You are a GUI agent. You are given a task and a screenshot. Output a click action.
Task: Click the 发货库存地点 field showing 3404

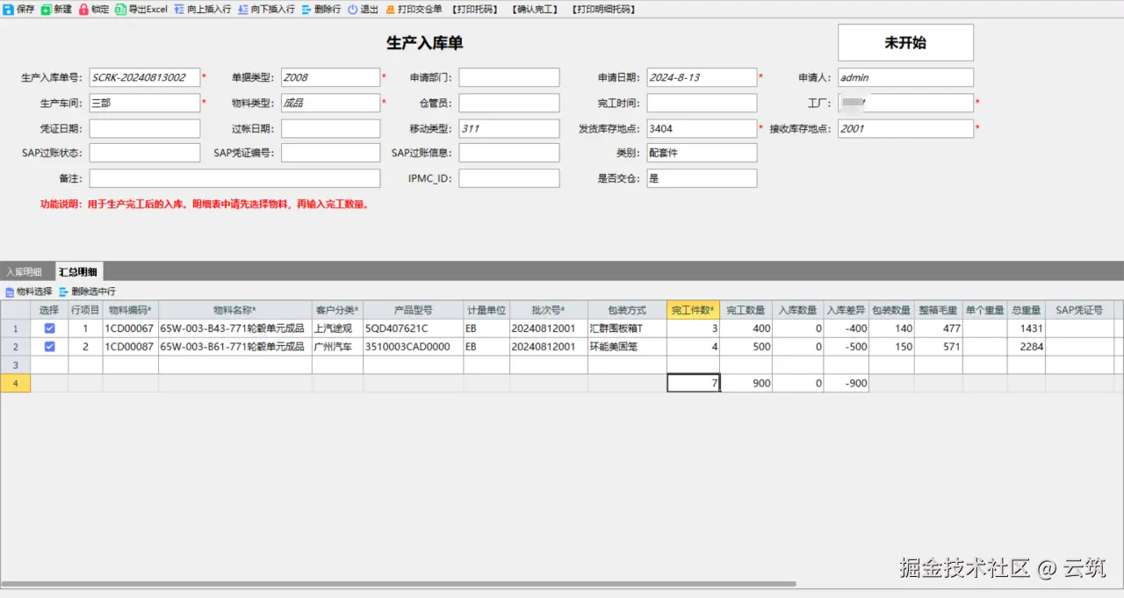pyautogui.click(x=702, y=128)
